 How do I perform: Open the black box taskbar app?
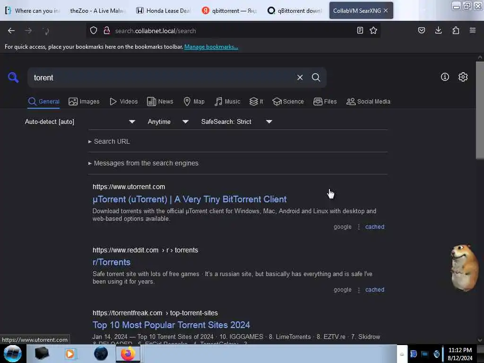42,354
